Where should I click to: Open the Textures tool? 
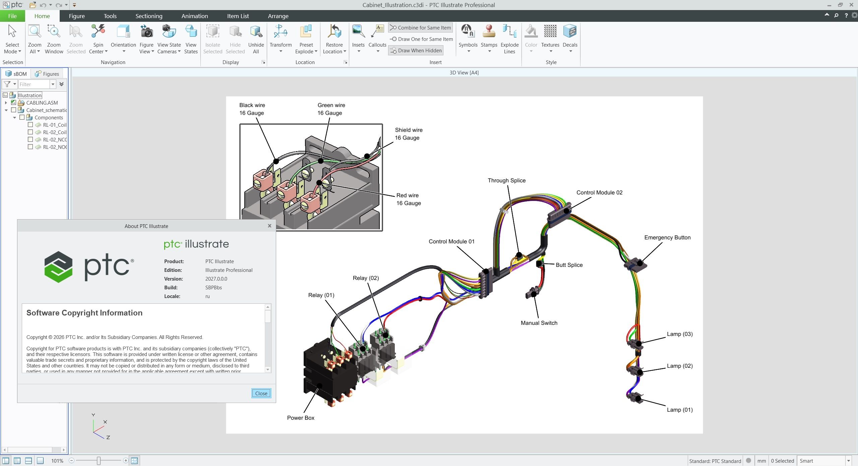550,39
